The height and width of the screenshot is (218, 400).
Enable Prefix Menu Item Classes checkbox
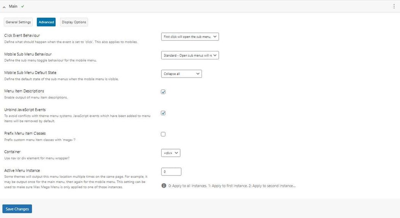click(x=163, y=134)
